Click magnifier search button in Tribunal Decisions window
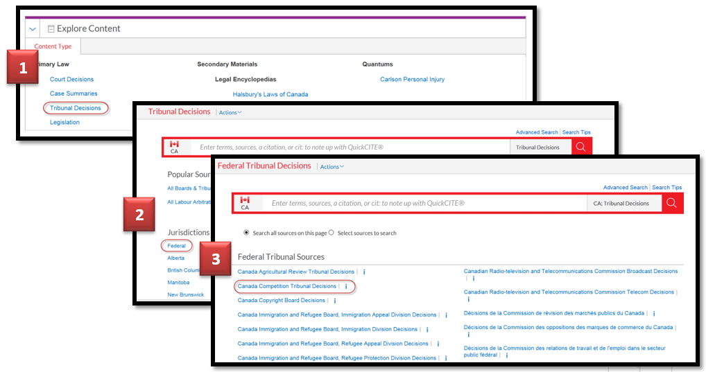 click(x=581, y=147)
